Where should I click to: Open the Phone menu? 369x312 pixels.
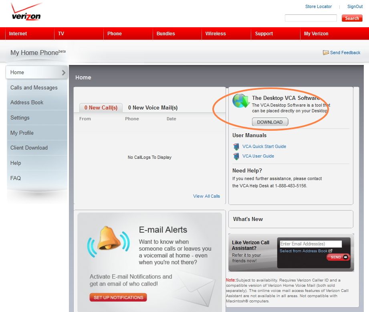tap(114, 33)
